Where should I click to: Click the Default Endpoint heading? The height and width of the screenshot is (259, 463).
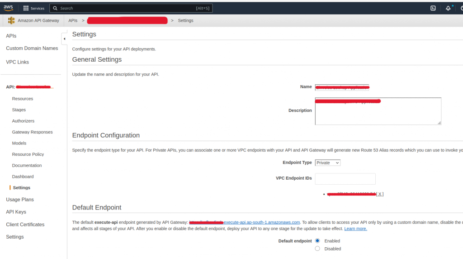pyautogui.click(x=97, y=208)
